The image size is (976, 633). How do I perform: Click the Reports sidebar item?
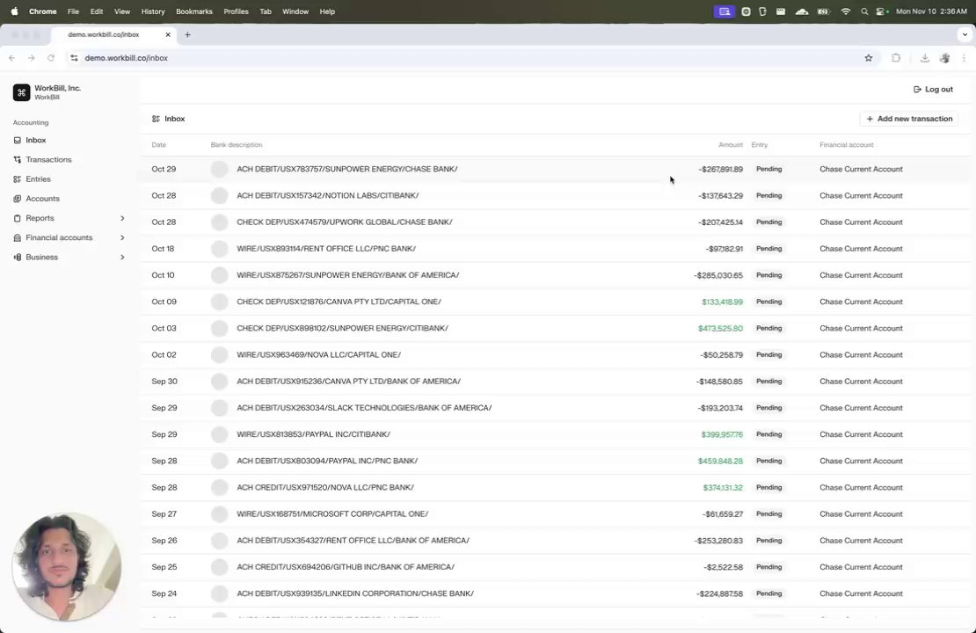pyautogui.click(x=40, y=218)
